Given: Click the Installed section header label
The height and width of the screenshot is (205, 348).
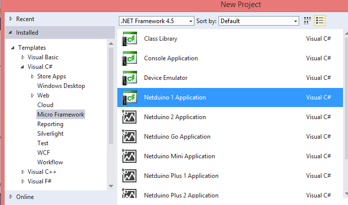Looking at the screenshot, I should click(x=27, y=33).
